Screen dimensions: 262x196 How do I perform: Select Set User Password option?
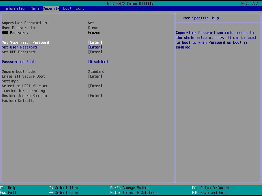click(x=20, y=47)
